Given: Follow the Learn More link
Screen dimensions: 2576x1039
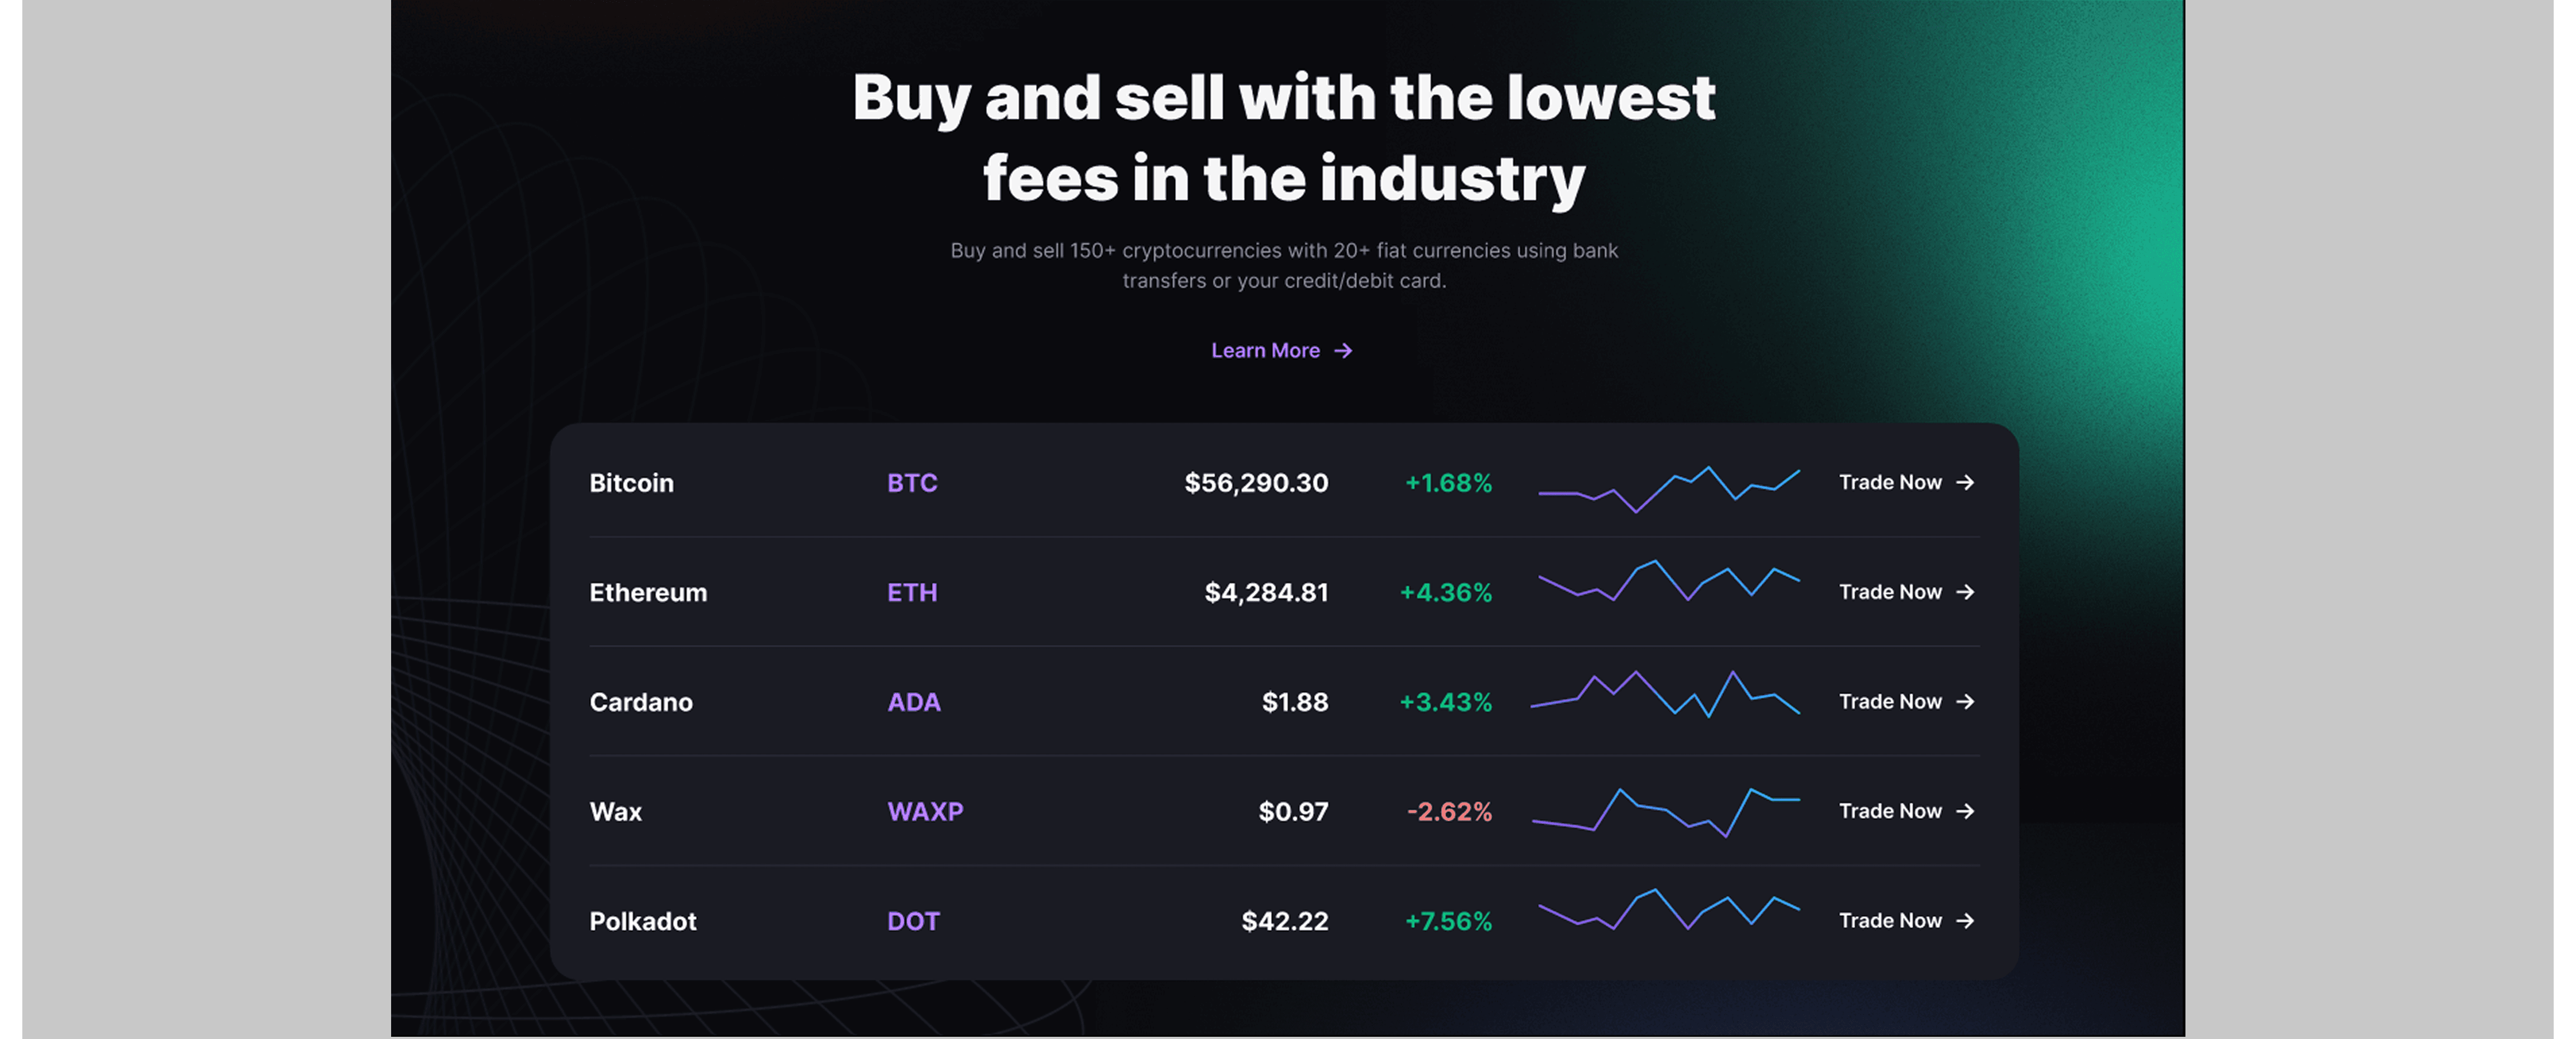Looking at the screenshot, I should click(1282, 351).
